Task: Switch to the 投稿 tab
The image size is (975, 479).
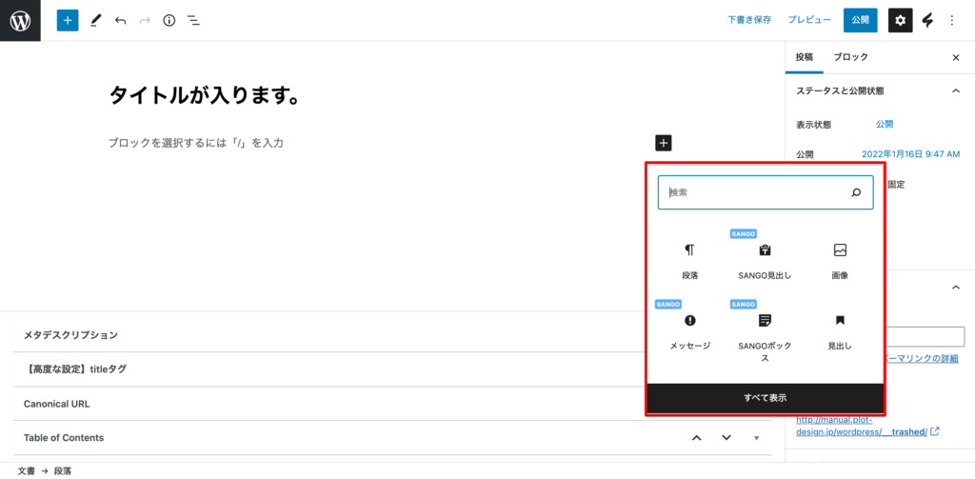Action: tap(805, 57)
